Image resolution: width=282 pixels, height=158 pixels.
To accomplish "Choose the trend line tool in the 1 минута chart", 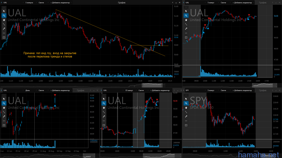I will tap(4, 24).
